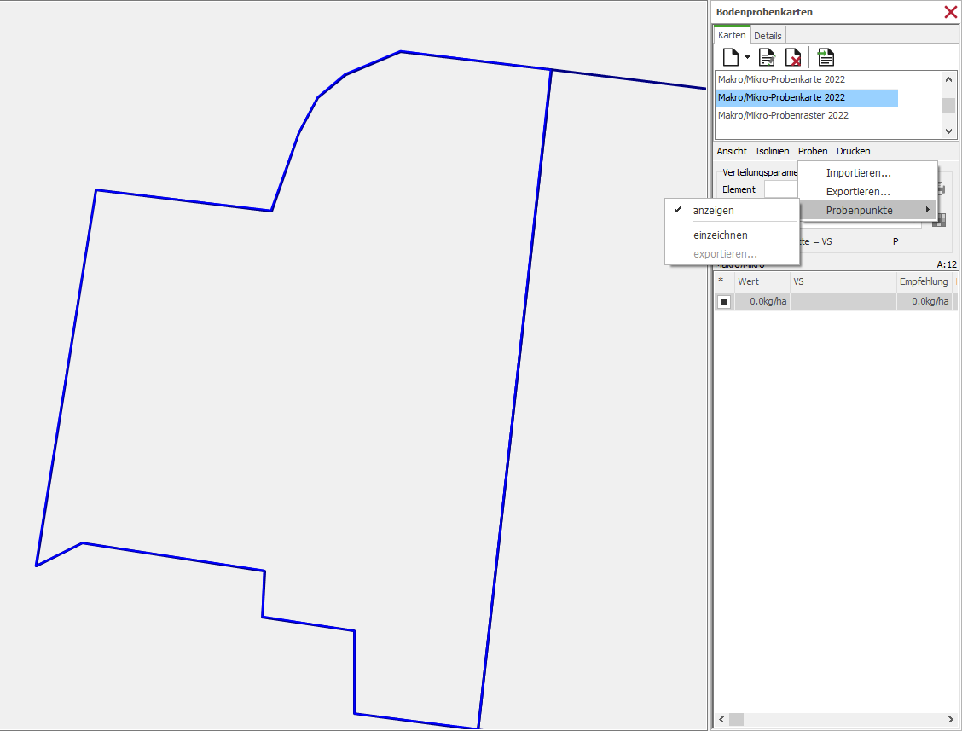Screen dimensions: 962x731
Task: Click the edit map document icon
Action: pyautogui.click(x=767, y=57)
